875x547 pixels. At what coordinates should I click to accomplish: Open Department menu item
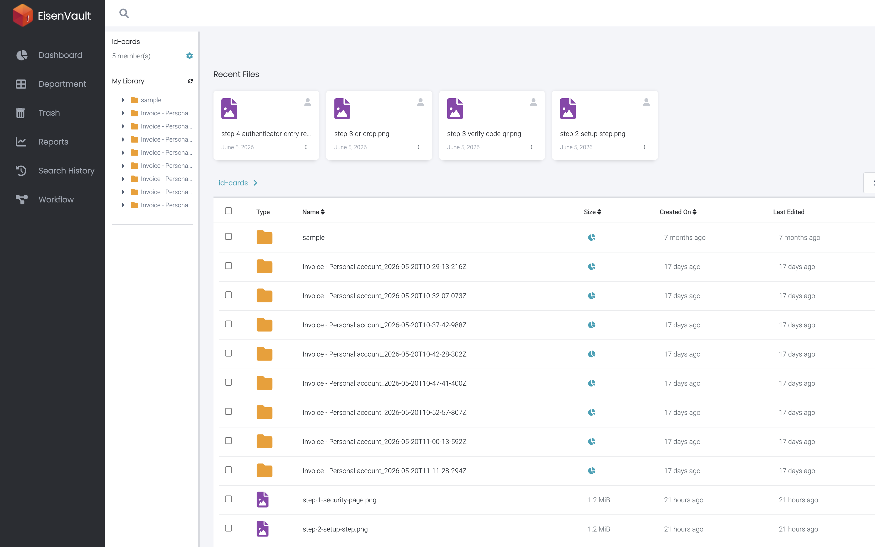[x=62, y=84]
